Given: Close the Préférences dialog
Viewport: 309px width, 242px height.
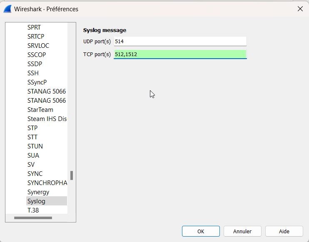Looking at the screenshot, I should (x=300, y=9).
